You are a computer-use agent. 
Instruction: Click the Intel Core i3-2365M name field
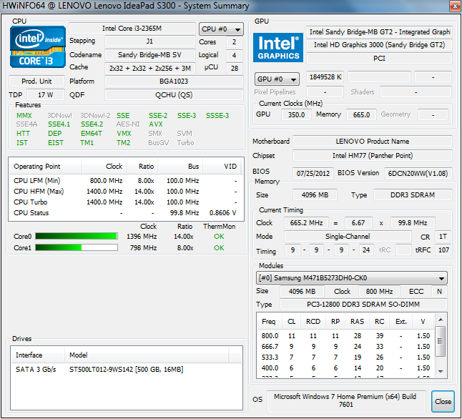coord(132,29)
